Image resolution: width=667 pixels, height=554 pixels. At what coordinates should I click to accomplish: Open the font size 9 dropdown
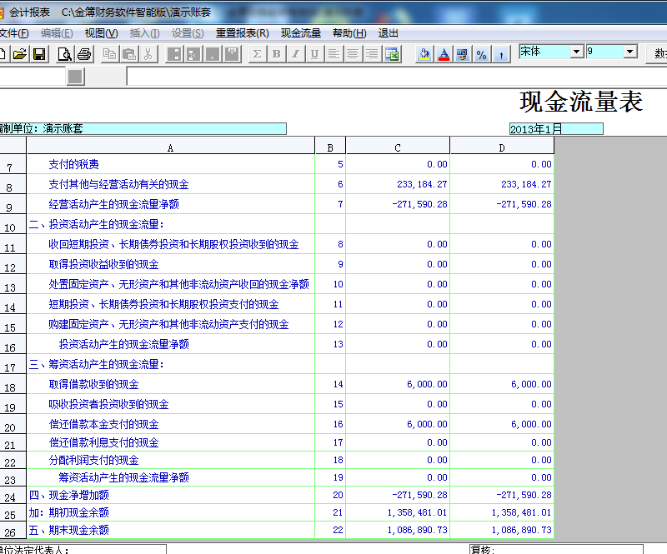pos(629,52)
